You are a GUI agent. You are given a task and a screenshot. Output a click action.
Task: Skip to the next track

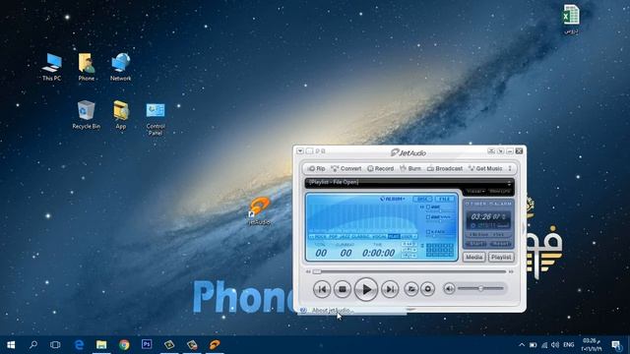390,289
